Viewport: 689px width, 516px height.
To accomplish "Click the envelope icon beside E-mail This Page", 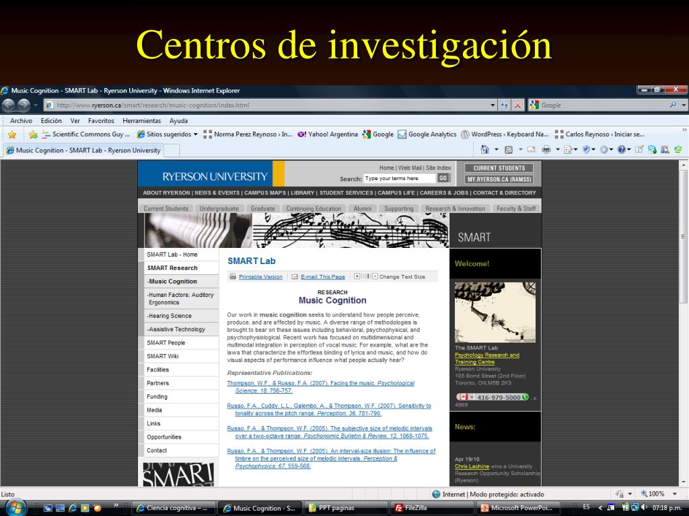I will tap(295, 276).
